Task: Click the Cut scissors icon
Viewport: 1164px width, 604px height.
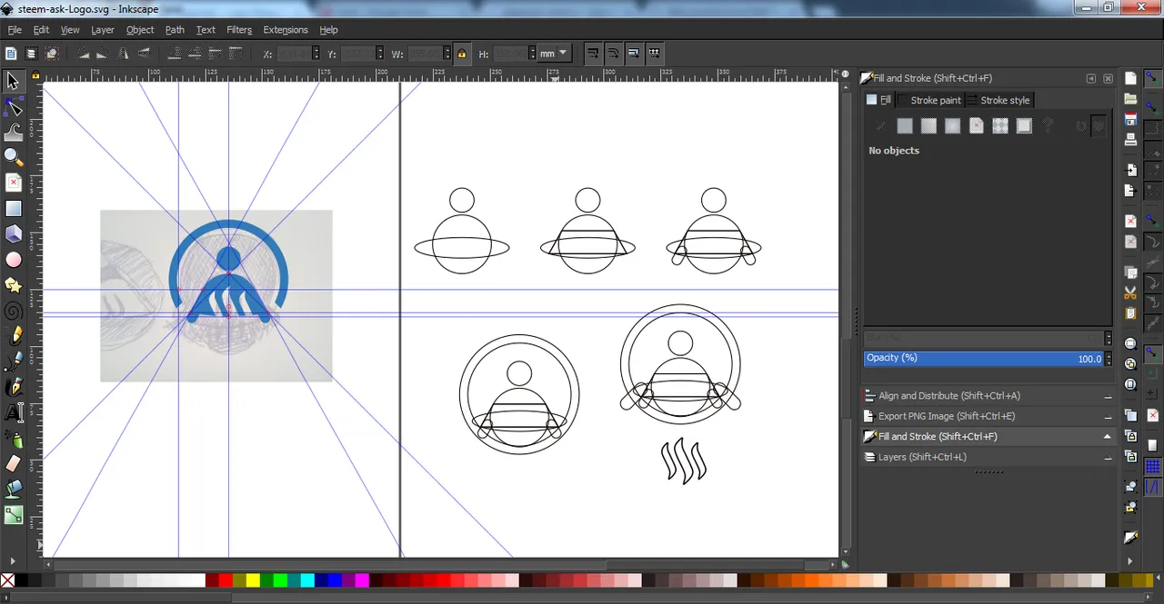Action: (x=1130, y=292)
